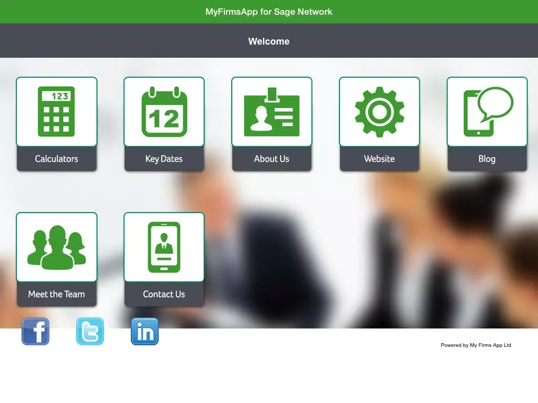The width and height of the screenshot is (538, 403).
Task: View the Meet the Team tile
Action: (57, 259)
